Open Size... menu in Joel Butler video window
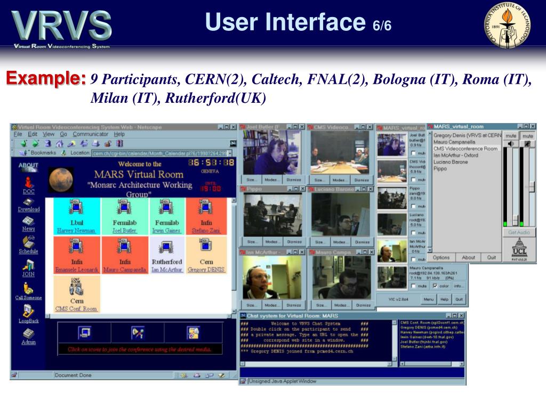546x409 pixels. [x=251, y=180]
